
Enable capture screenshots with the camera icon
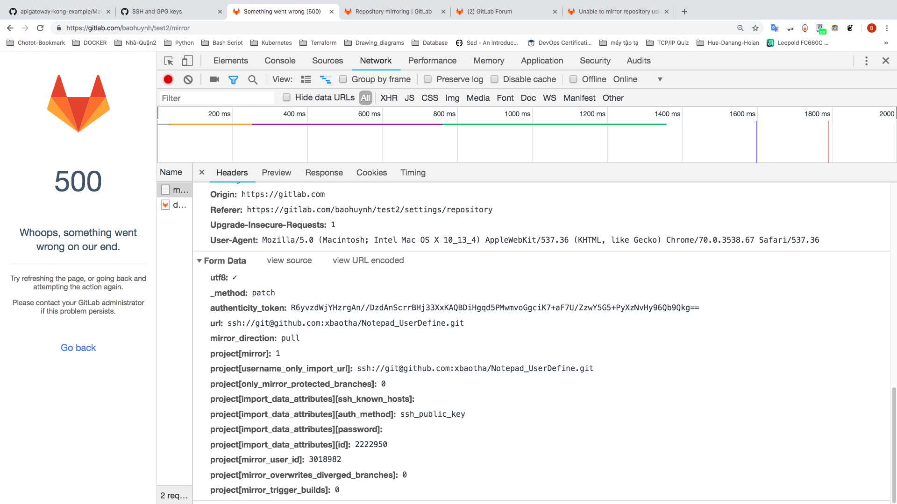click(214, 79)
